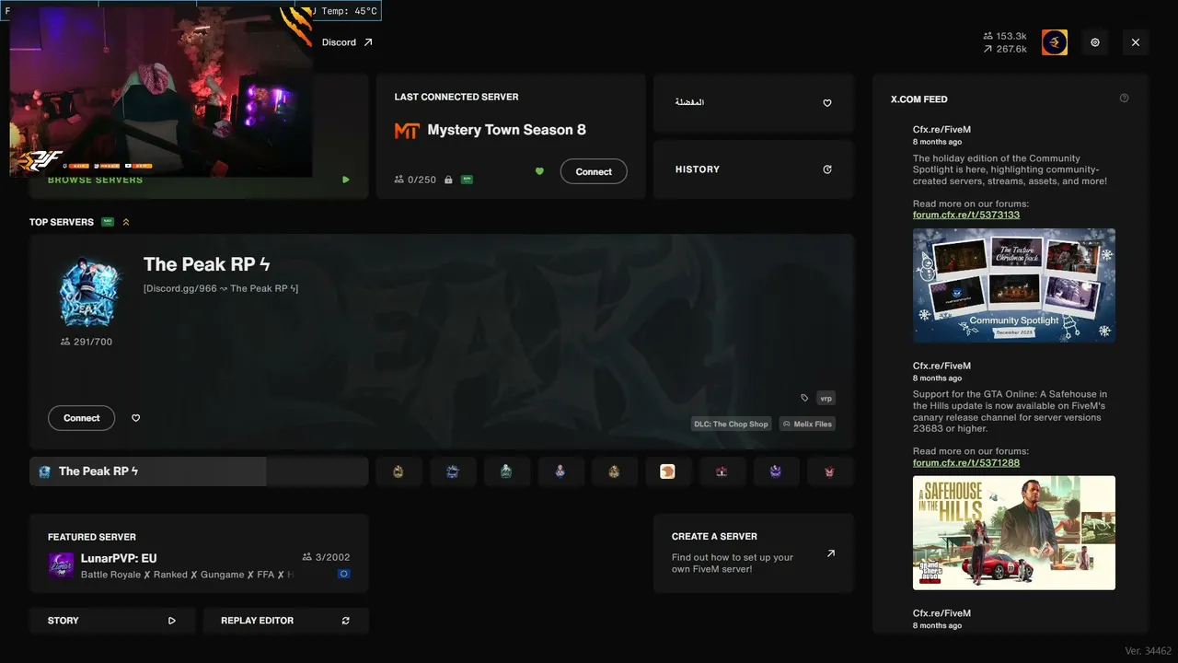Click the tag icon beside vrp

point(804,398)
